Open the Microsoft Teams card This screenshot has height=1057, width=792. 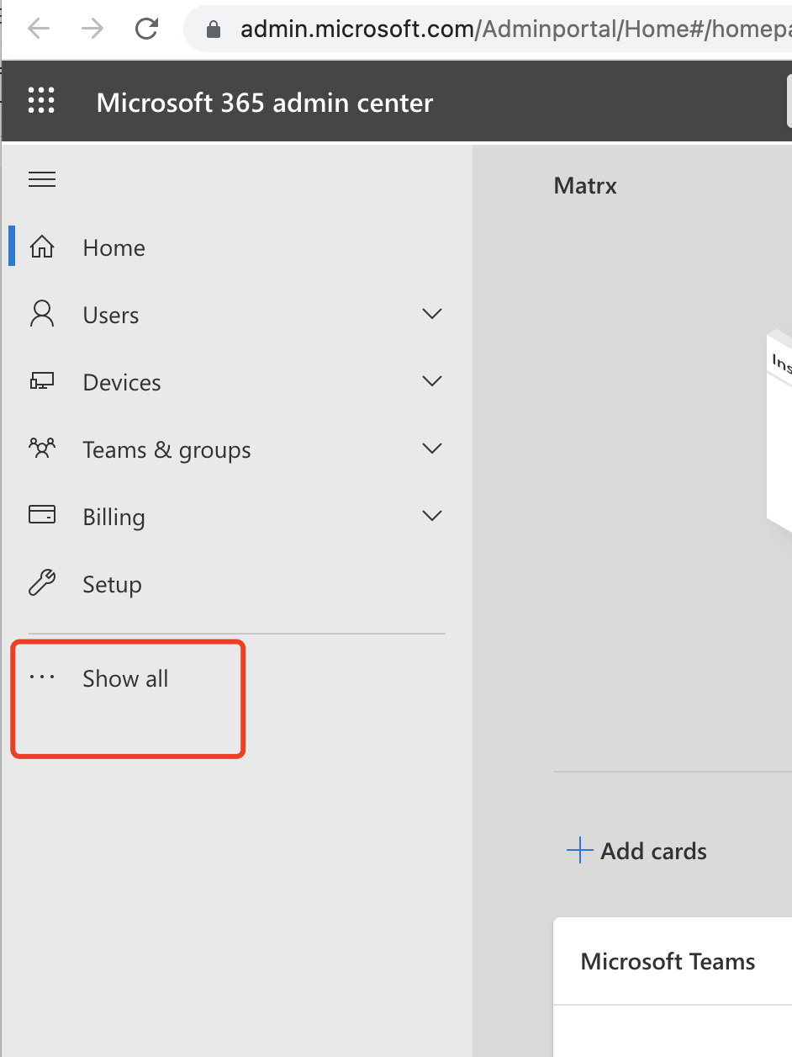pyautogui.click(x=668, y=961)
